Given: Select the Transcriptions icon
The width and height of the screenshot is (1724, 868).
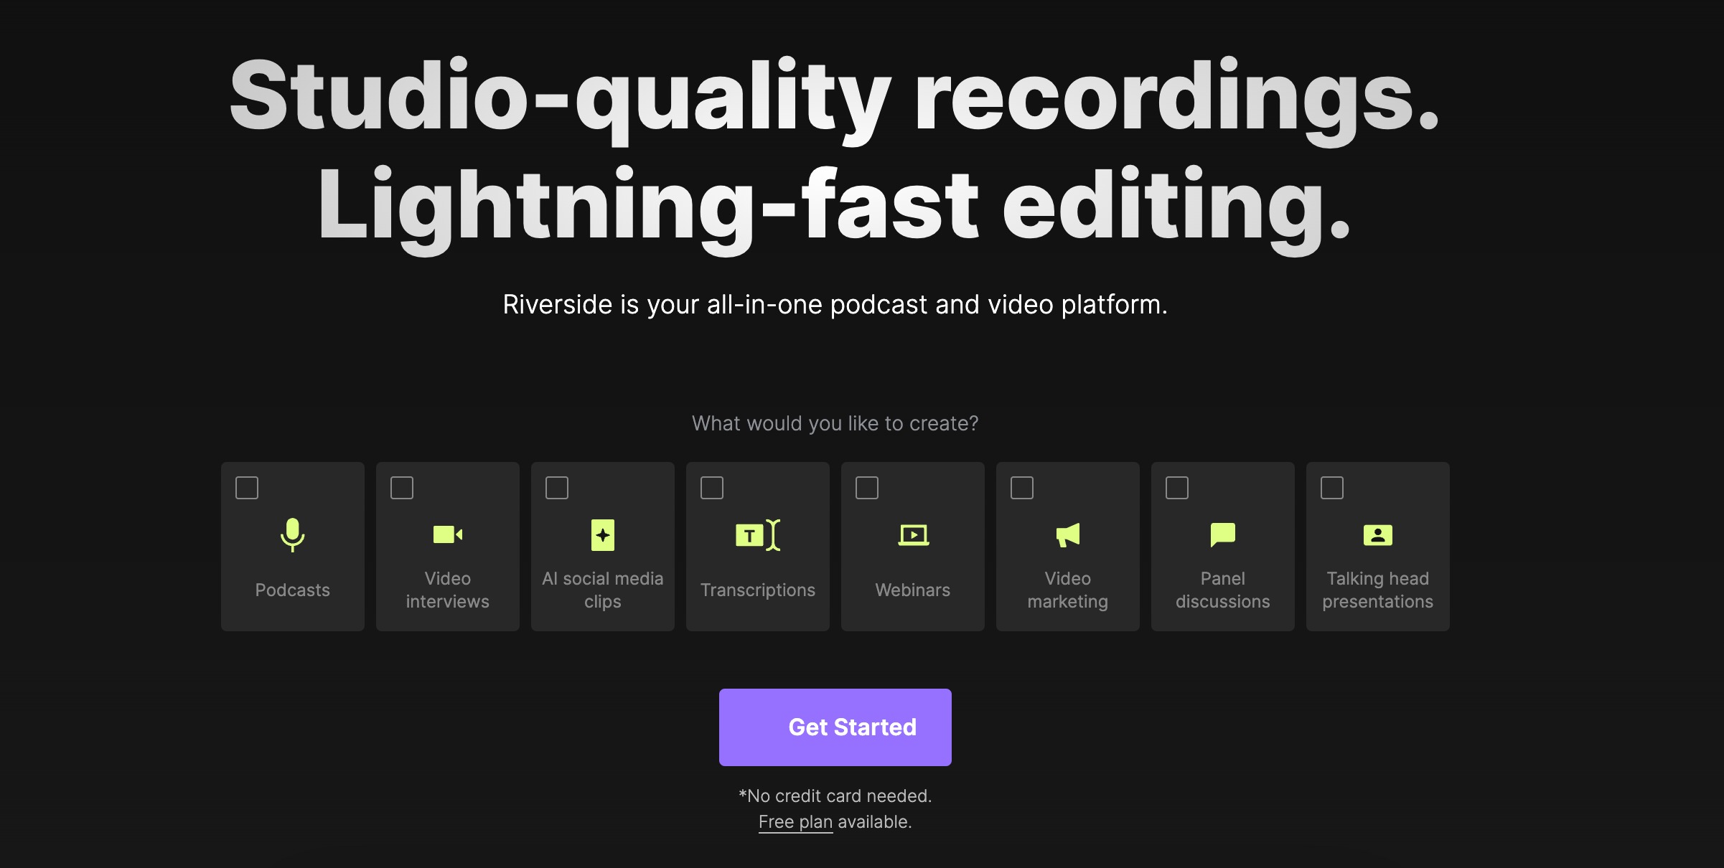Looking at the screenshot, I should tap(759, 536).
